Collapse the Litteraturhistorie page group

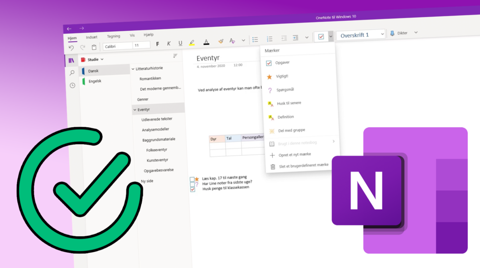pyautogui.click(x=133, y=69)
